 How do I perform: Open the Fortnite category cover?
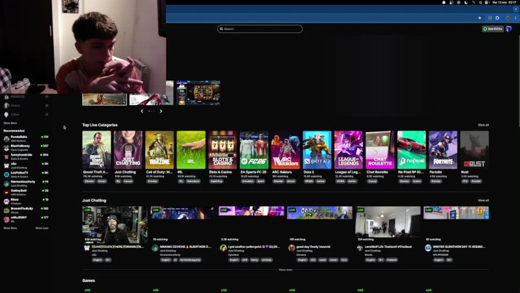click(x=443, y=150)
